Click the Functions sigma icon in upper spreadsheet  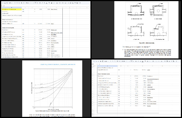pos(80,3)
